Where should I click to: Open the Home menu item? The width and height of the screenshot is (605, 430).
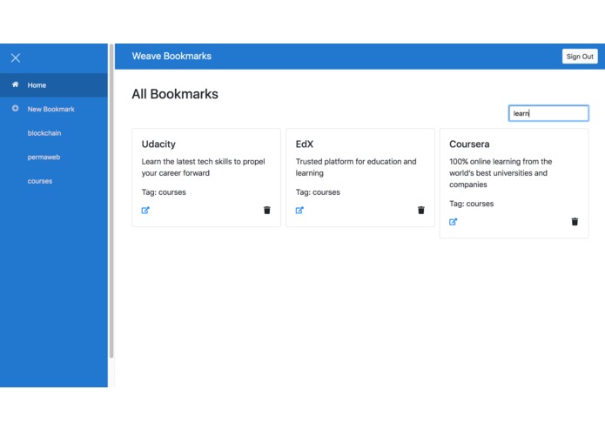pyautogui.click(x=54, y=84)
